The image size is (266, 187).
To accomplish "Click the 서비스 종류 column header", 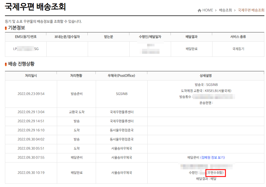I will click(x=238, y=37).
